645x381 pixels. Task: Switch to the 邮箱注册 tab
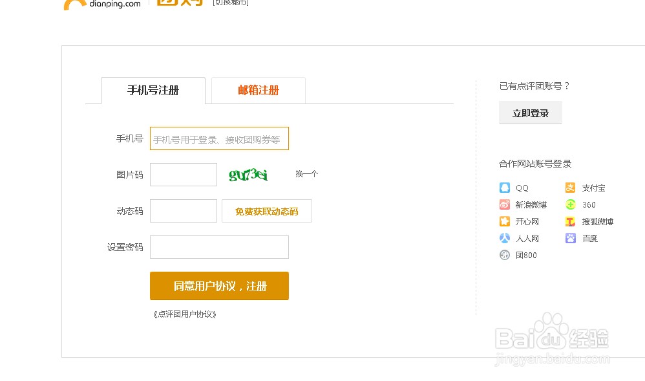click(258, 91)
